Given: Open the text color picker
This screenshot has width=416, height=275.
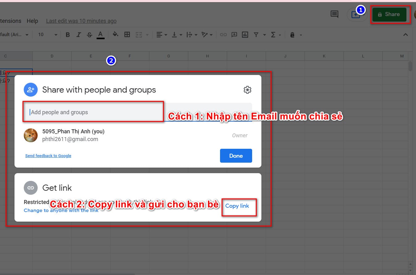Looking at the screenshot, I should point(100,35).
